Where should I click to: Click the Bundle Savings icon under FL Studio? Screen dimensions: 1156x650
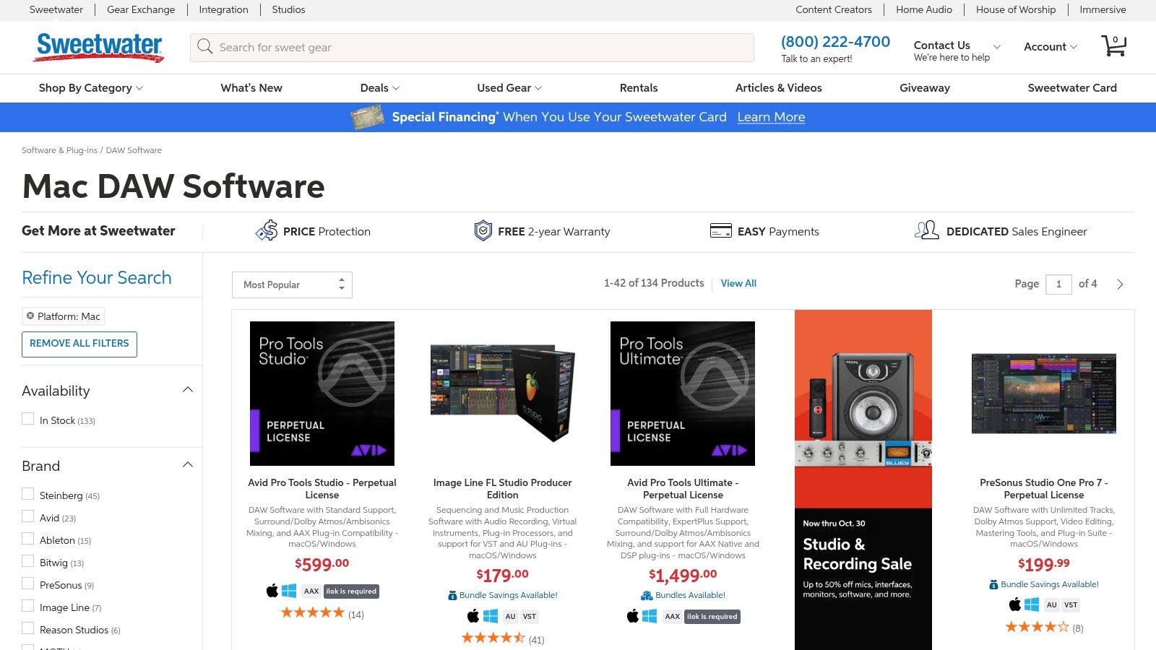coord(452,595)
